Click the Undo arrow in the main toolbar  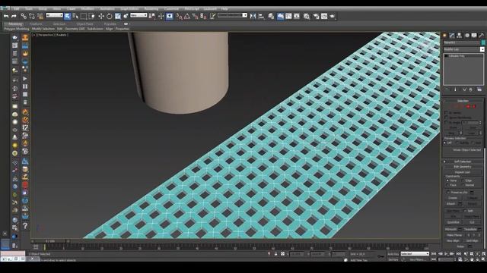tap(6, 16)
